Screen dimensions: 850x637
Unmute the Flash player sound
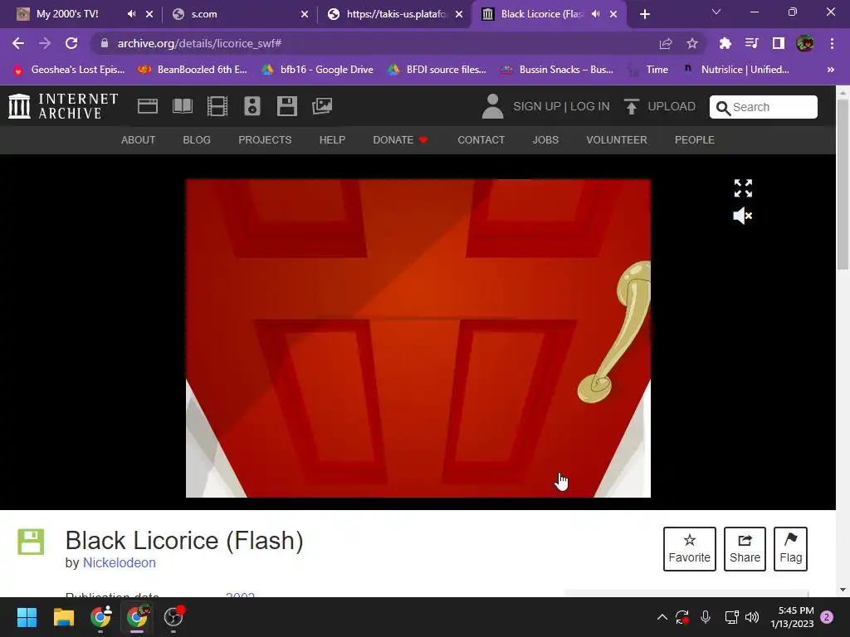(743, 216)
